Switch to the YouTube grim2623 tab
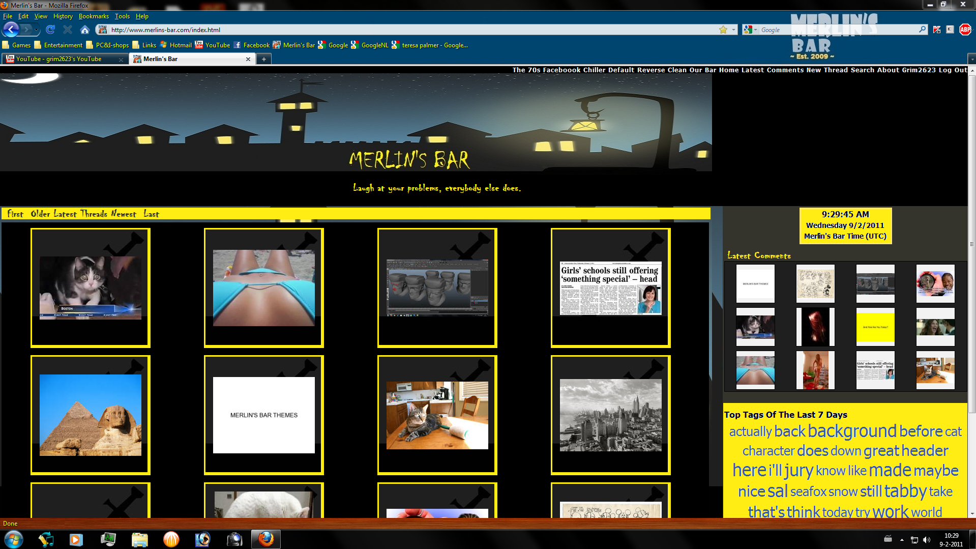 (x=64, y=59)
